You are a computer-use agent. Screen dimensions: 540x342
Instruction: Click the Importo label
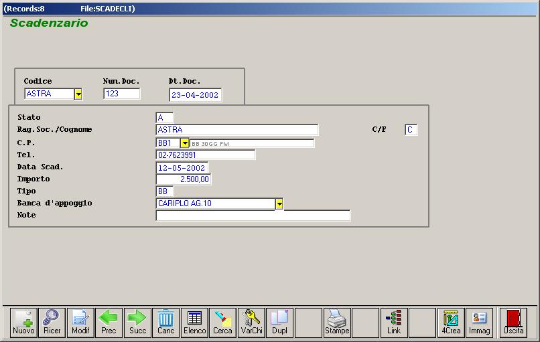click(x=33, y=179)
